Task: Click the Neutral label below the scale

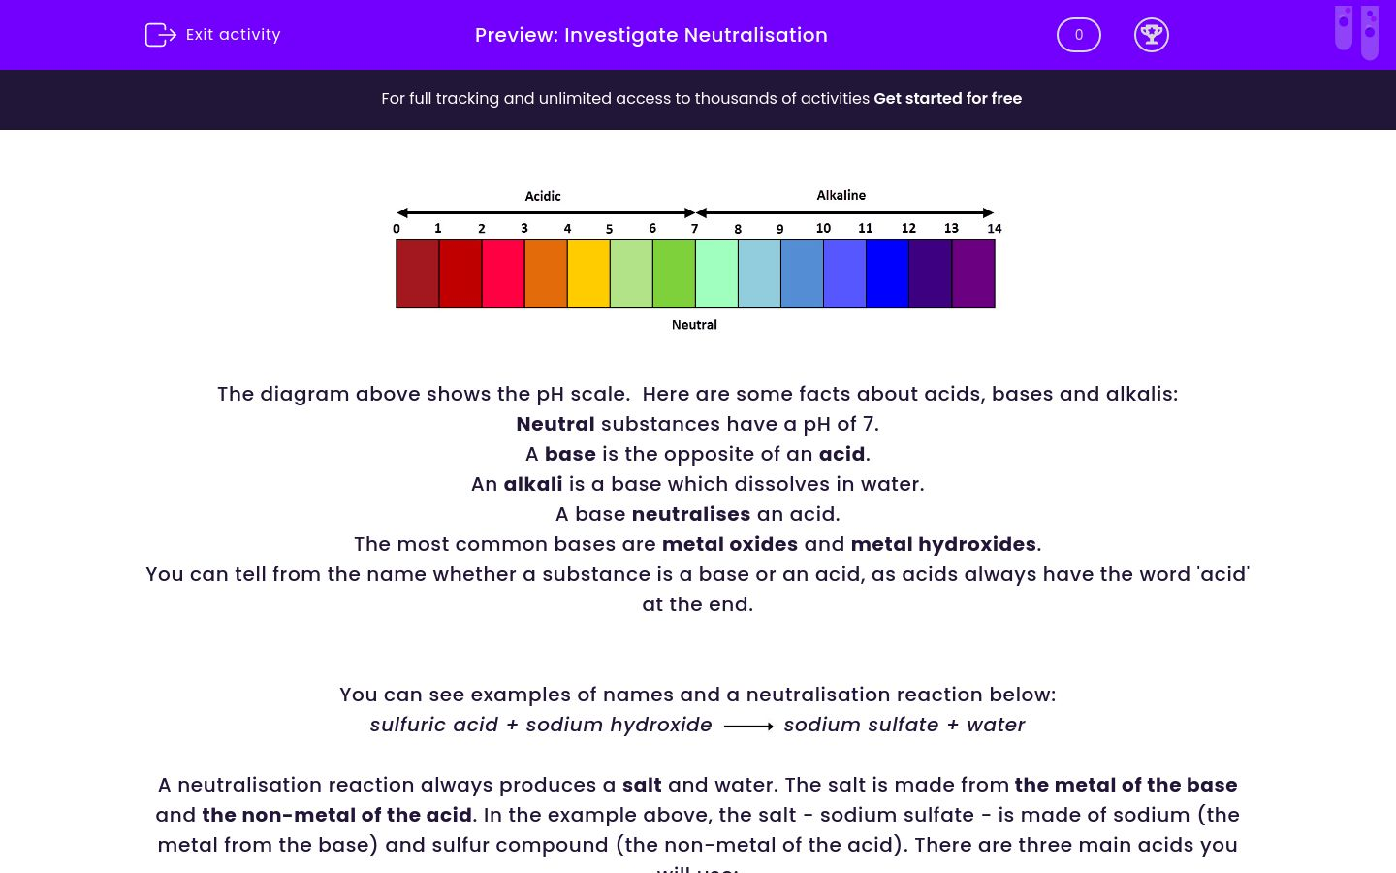Action: [694, 324]
